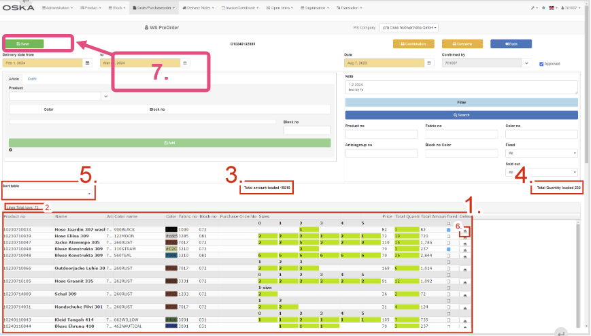This screenshot has width=591, height=336.
Task: Open the Delivery date from calendar picker
Action: [87, 63]
